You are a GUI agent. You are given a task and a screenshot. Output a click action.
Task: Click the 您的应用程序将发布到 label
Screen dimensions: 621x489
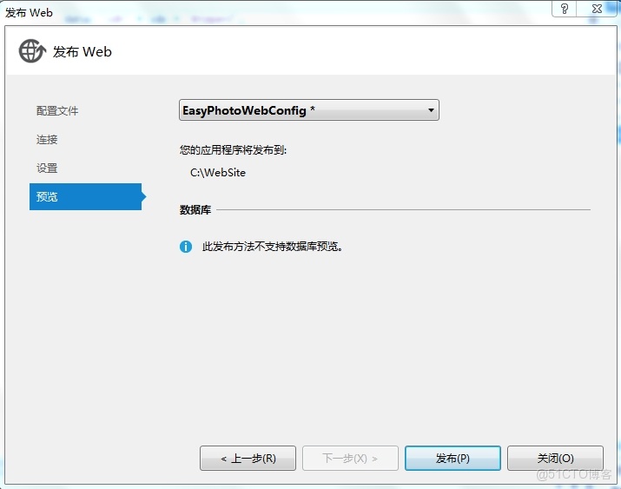pyautogui.click(x=233, y=150)
